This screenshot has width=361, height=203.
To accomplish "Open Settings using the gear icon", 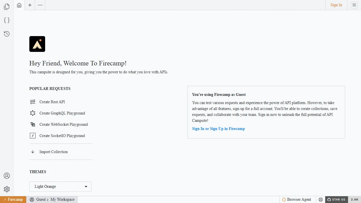I will pos(7,189).
